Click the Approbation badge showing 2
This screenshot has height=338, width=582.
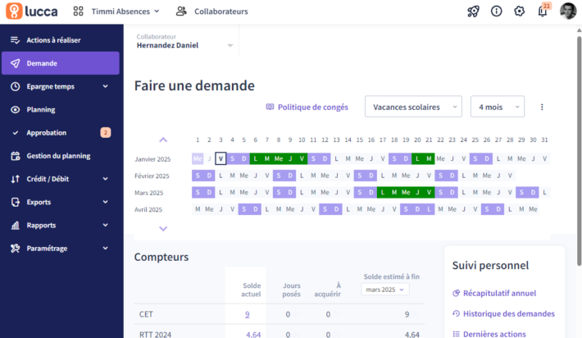pyautogui.click(x=106, y=133)
